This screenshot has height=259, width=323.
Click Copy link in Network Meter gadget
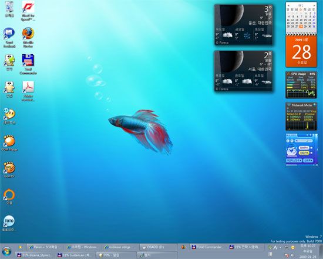coord(314,111)
